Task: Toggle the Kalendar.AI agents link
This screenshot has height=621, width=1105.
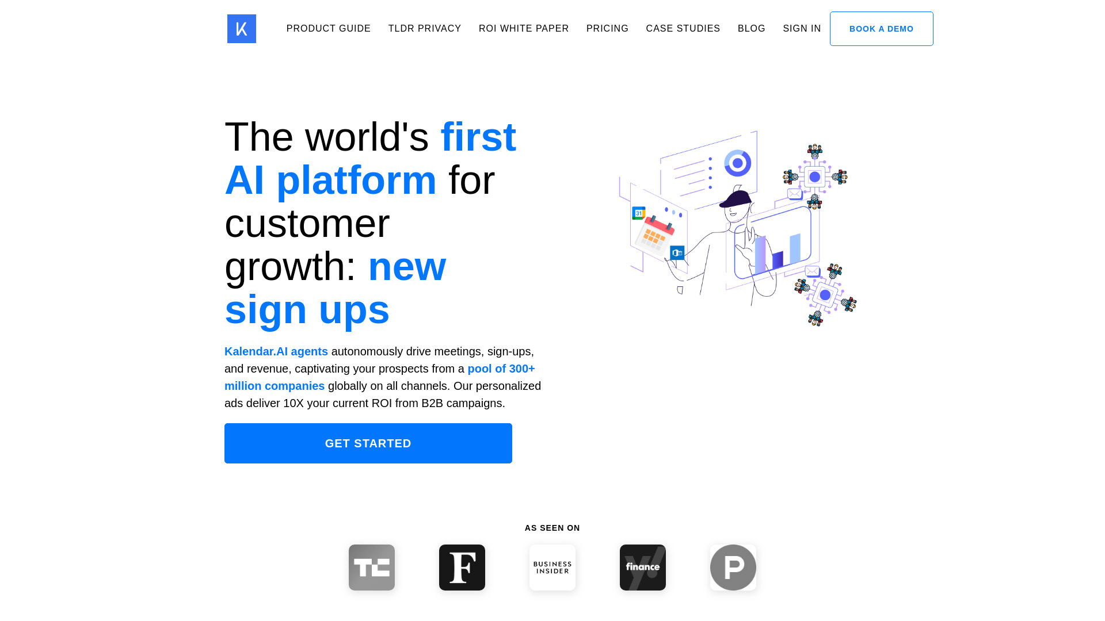Action: click(276, 351)
